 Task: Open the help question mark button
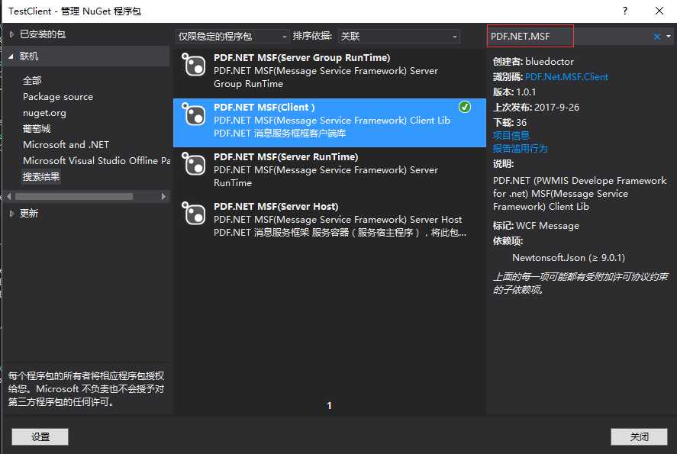625,11
